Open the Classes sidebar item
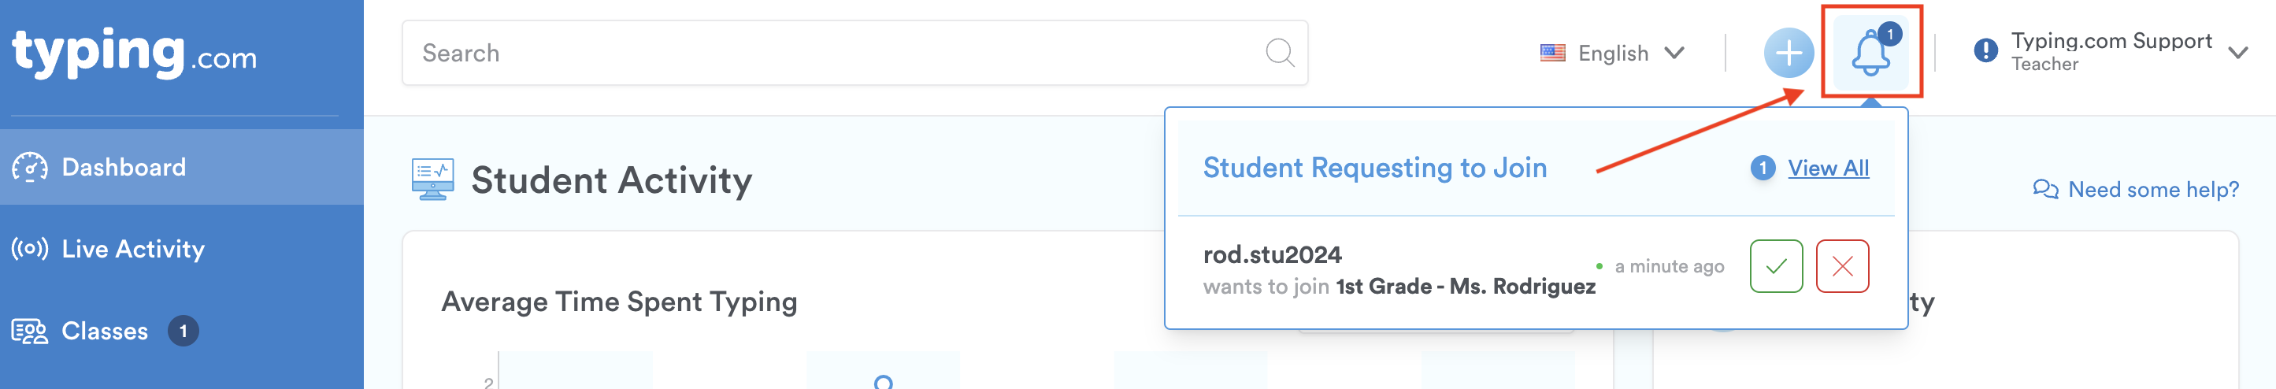The height and width of the screenshot is (389, 2276). pos(104,331)
